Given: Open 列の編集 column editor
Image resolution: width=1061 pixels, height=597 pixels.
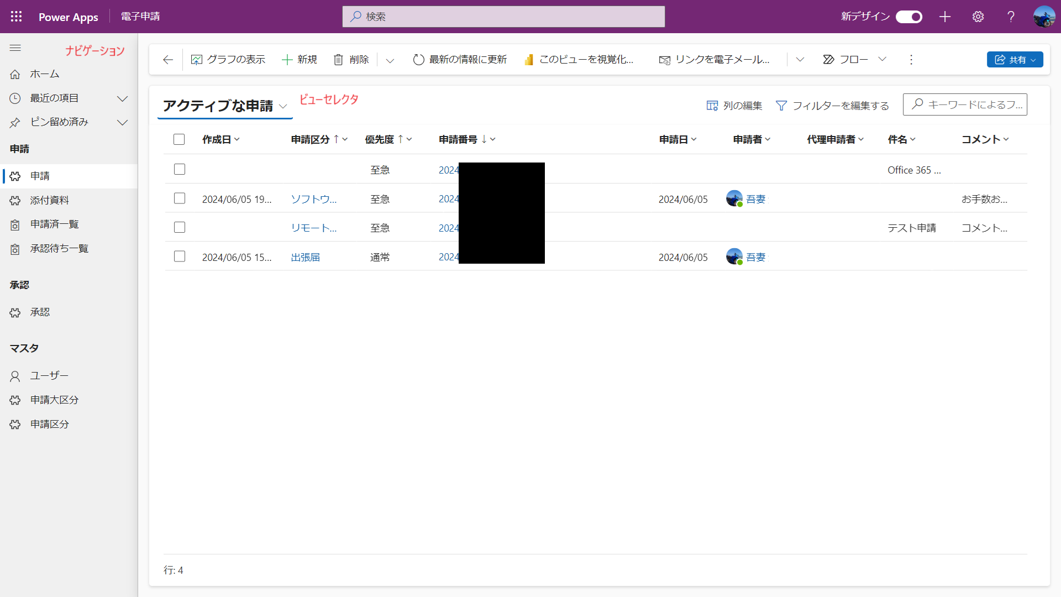Looking at the screenshot, I should [734, 106].
